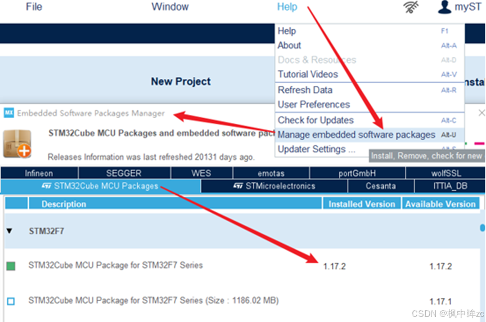Image resolution: width=486 pixels, height=322 pixels.
Task: Open User Preferences from the menu
Action: point(369,105)
